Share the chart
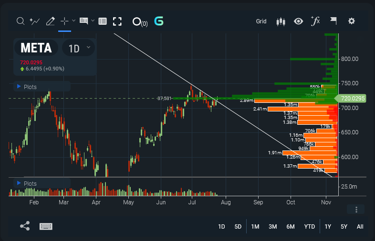Image resolution: width=375 pixels, height=241 pixels. [25, 226]
